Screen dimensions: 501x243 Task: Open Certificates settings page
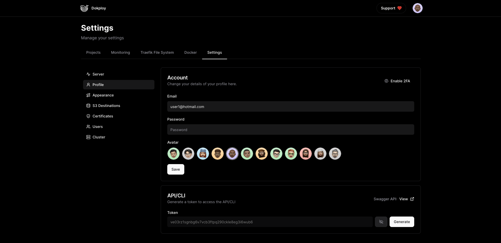point(103,116)
